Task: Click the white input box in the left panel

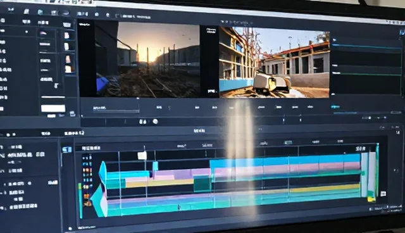Action: 53,108
